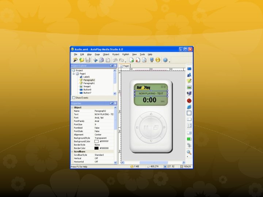263x197 pixels.
Task: Click the Alignment property value Center
Action: click(98, 135)
